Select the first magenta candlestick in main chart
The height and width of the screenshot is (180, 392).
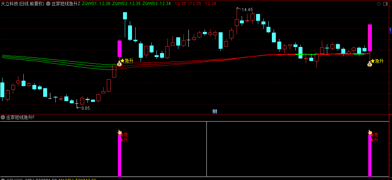tap(119, 49)
